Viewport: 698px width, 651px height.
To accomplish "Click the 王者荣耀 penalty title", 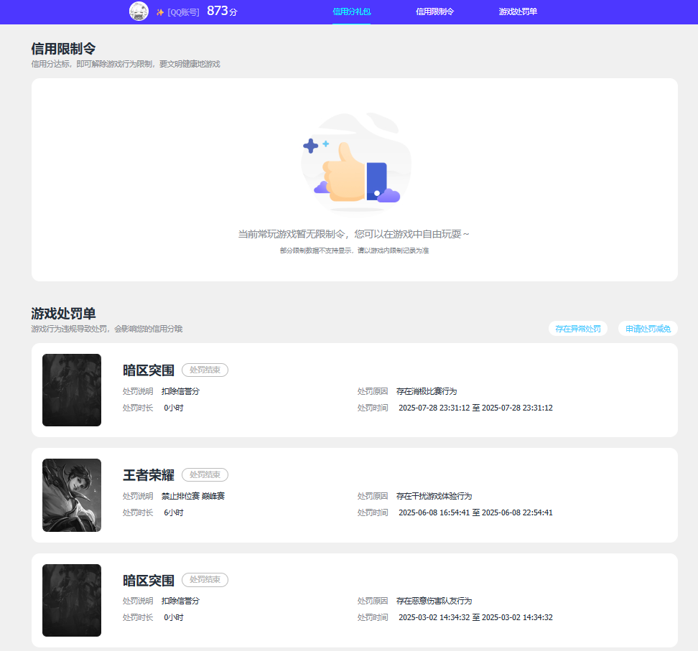I will tap(149, 475).
